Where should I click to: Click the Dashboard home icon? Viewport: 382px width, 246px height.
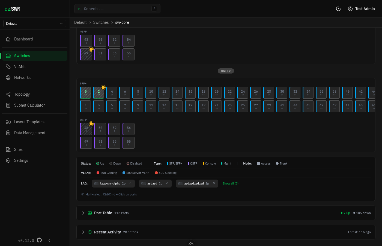8,39
